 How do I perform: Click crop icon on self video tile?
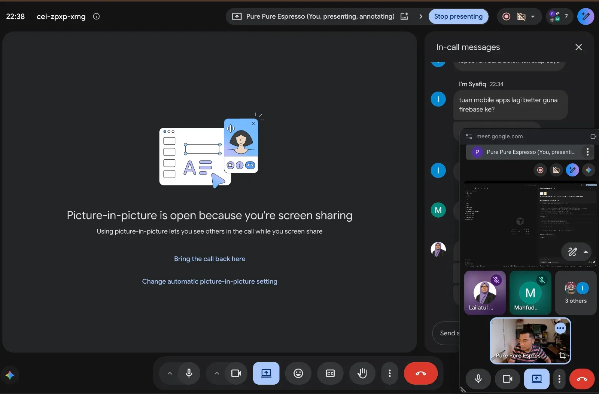click(x=562, y=355)
